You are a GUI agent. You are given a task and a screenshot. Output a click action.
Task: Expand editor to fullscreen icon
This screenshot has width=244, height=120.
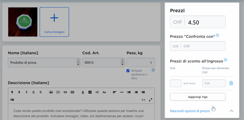point(150,100)
